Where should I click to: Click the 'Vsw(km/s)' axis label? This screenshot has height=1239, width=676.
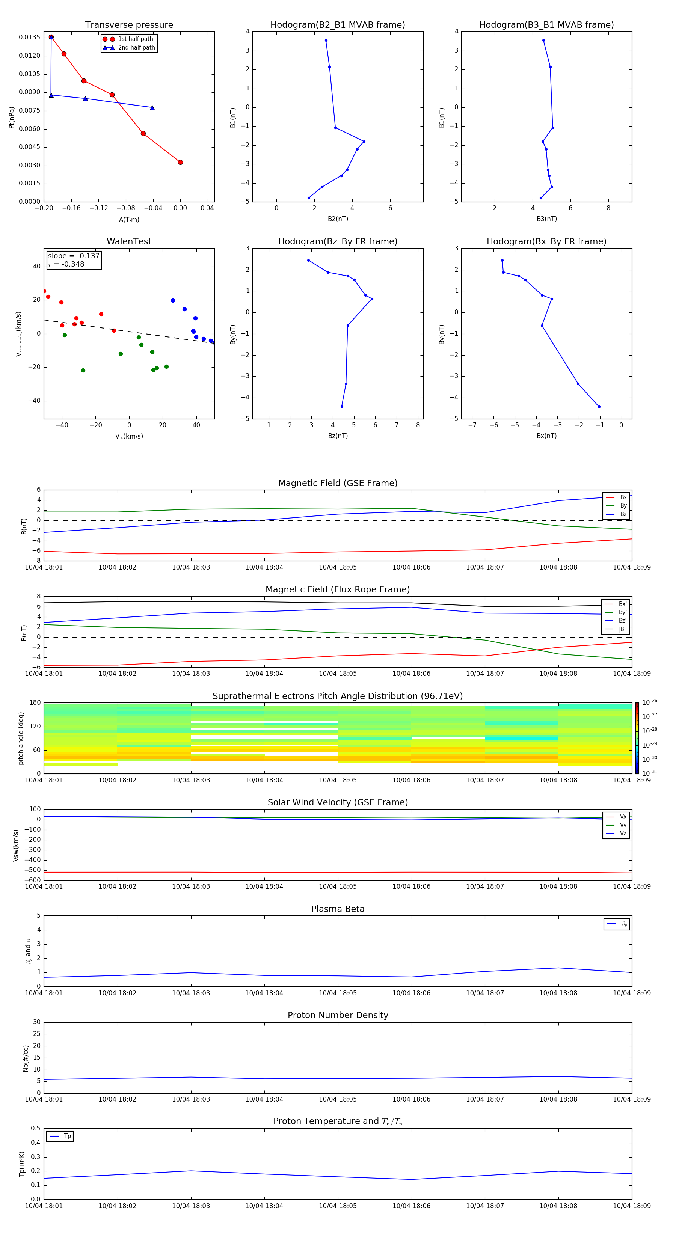[x=15, y=845]
